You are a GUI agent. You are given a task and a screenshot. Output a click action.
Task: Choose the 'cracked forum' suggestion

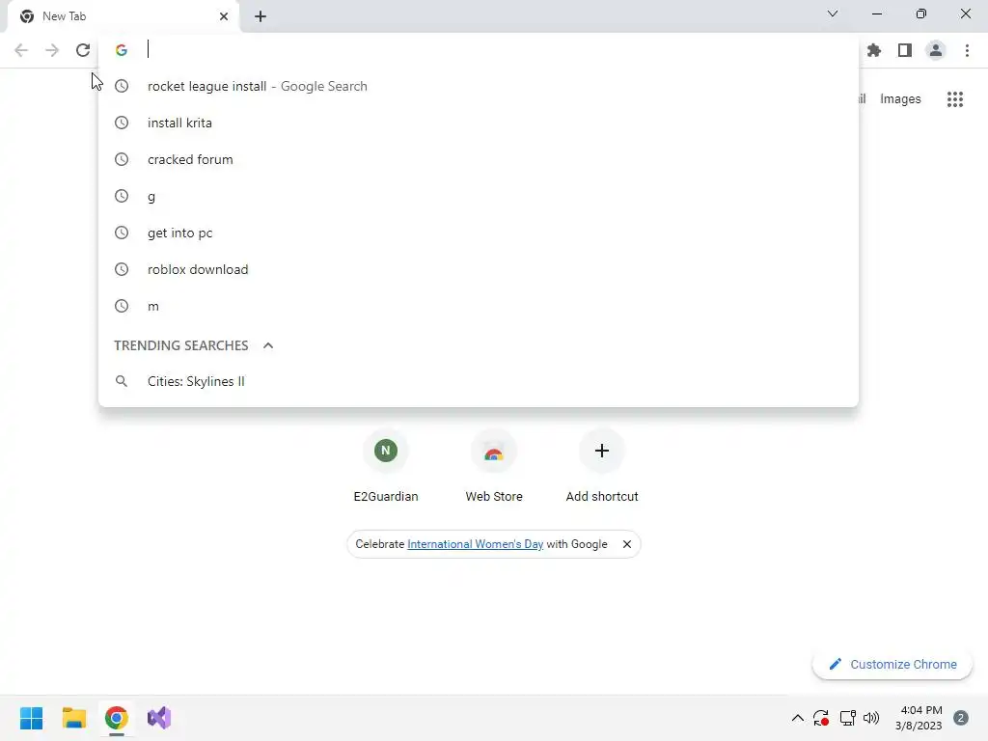click(x=479, y=159)
